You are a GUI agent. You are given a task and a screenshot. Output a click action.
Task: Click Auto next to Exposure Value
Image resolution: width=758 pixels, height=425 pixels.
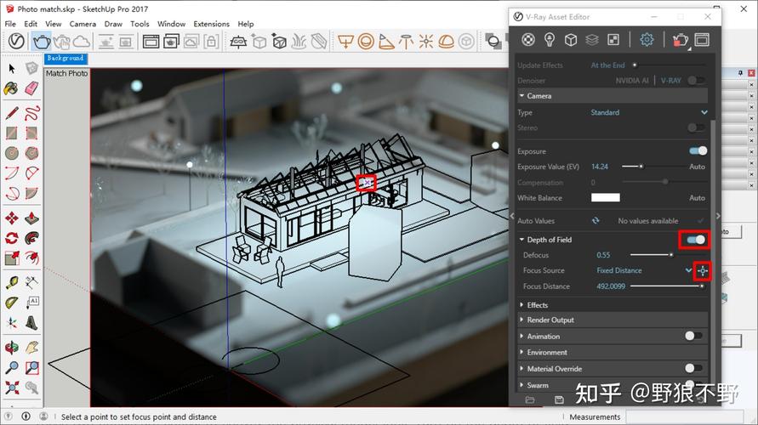[697, 167]
